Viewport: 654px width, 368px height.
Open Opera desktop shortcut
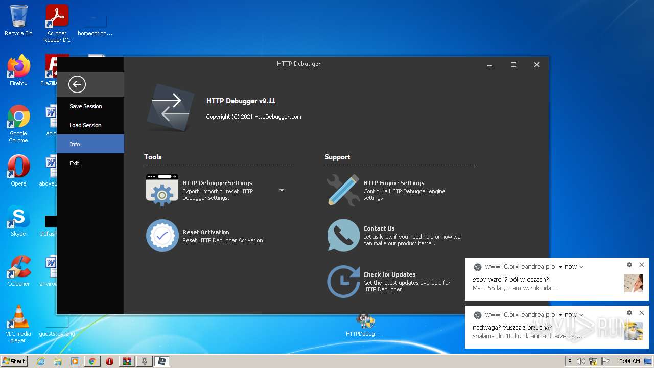point(18,171)
